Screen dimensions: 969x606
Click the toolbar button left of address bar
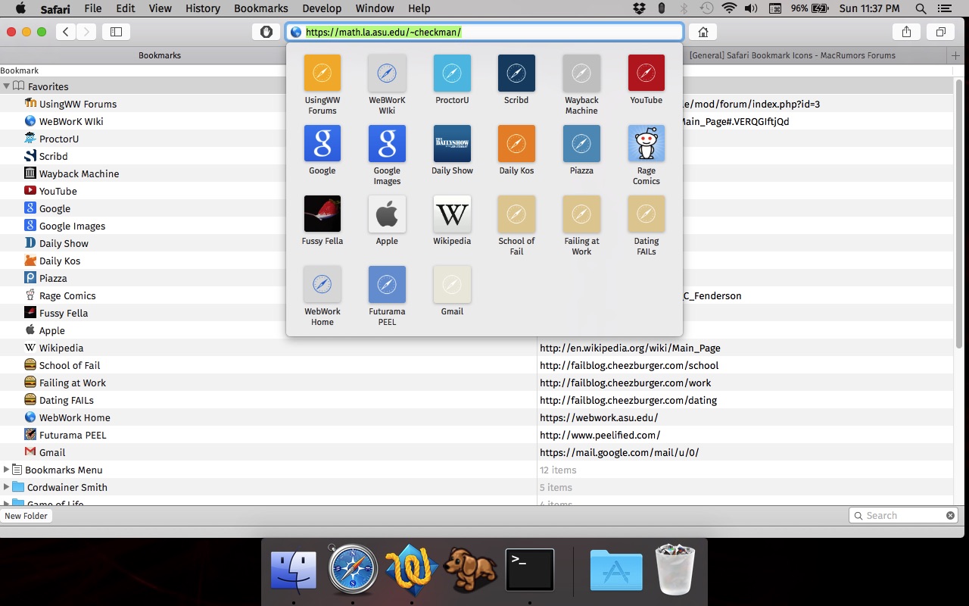[266, 32]
